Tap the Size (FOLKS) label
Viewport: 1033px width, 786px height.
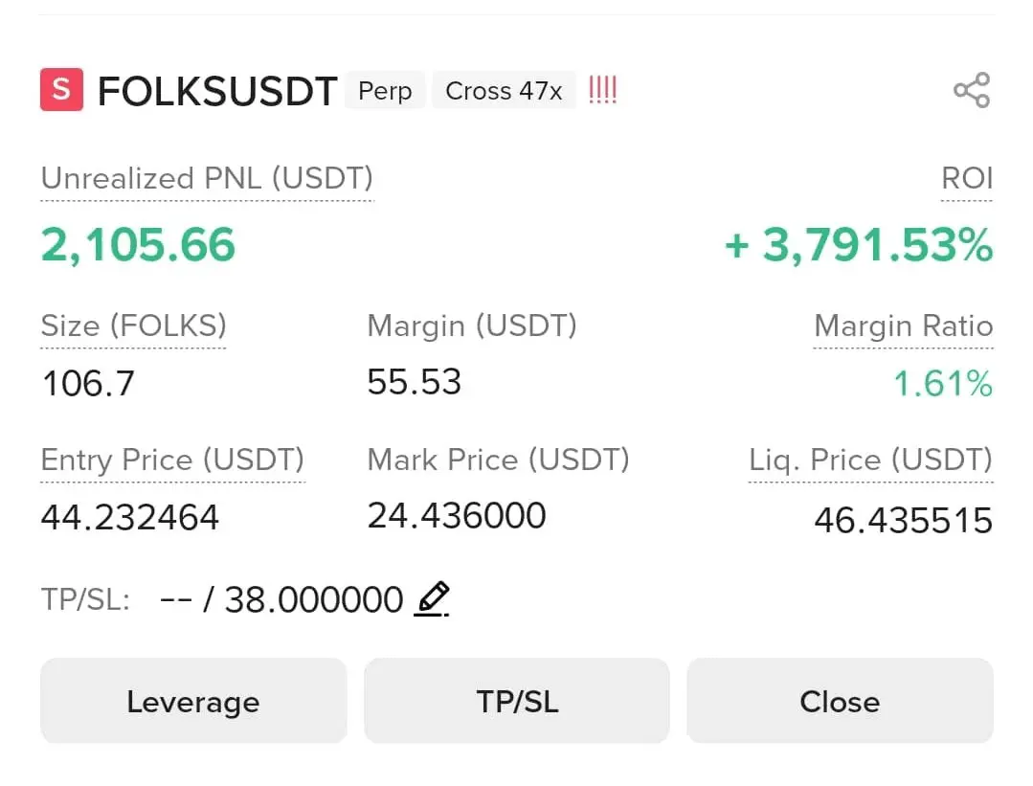(x=133, y=326)
